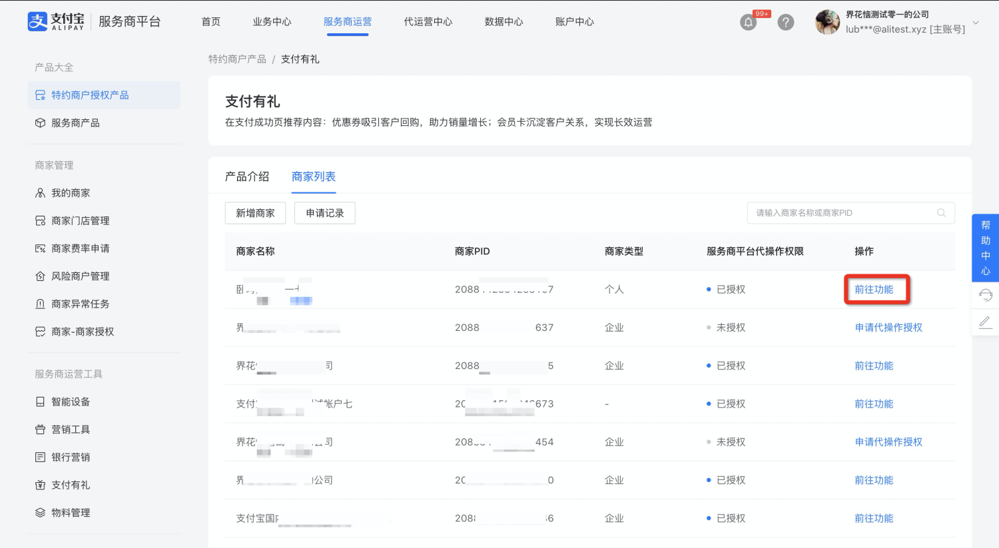Switch to the 产品介绍 tab
This screenshot has width=999, height=548.
point(247,176)
